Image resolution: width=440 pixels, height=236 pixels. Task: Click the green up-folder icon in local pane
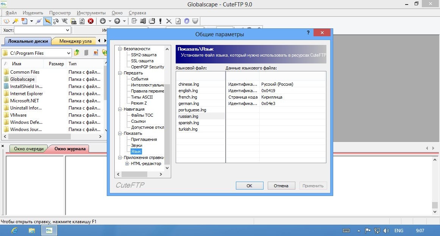point(76,52)
